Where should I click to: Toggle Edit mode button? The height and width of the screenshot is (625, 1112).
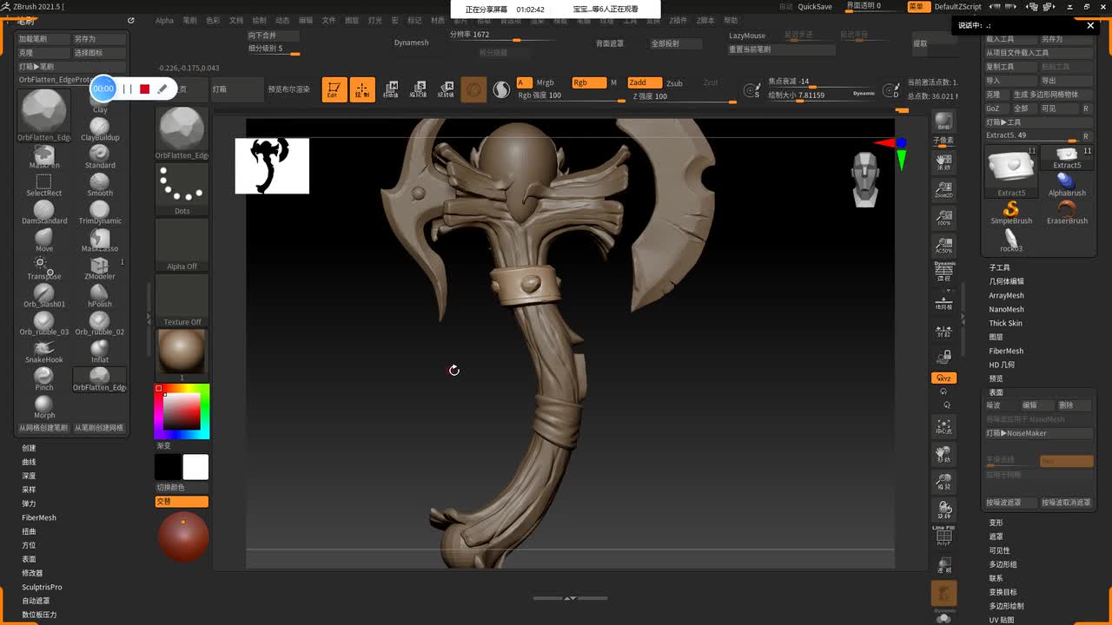(x=334, y=89)
